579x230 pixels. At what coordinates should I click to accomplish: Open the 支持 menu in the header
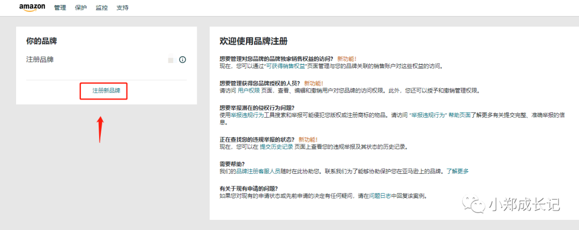click(122, 8)
